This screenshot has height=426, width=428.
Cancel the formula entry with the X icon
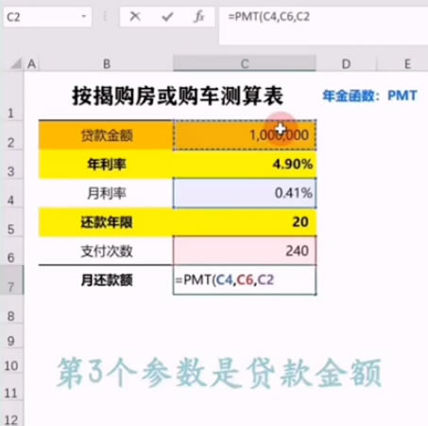click(x=135, y=16)
